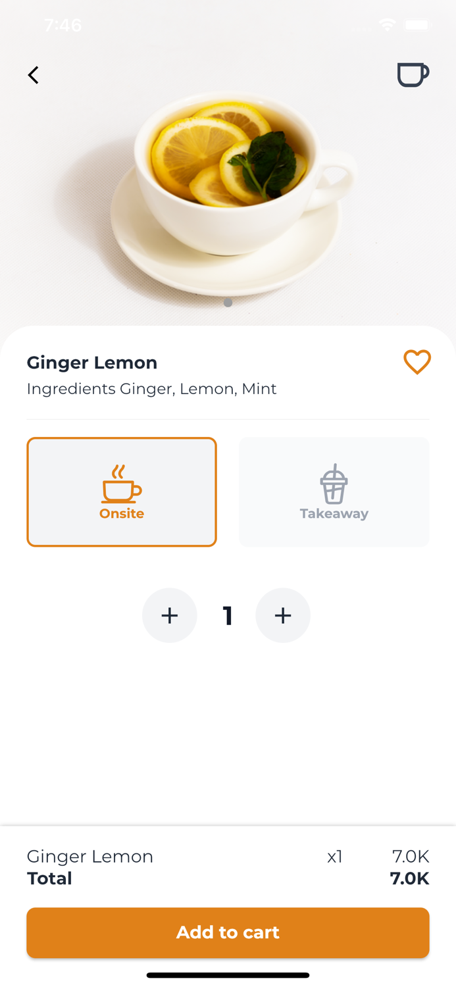Image resolution: width=456 pixels, height=987 pixels.
Task: Click the bold 7.0K total price
Action: pyautogui.click(x=409, y=878)
